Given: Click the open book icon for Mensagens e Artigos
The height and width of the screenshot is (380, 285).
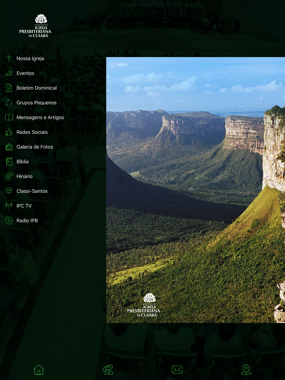Looking at the screenshot, I should click(x=9, y=117).
